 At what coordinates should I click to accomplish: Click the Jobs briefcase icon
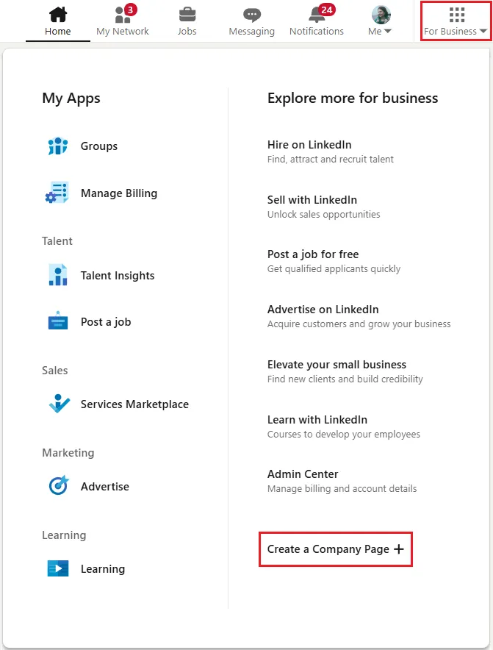(x=187, y=15)
